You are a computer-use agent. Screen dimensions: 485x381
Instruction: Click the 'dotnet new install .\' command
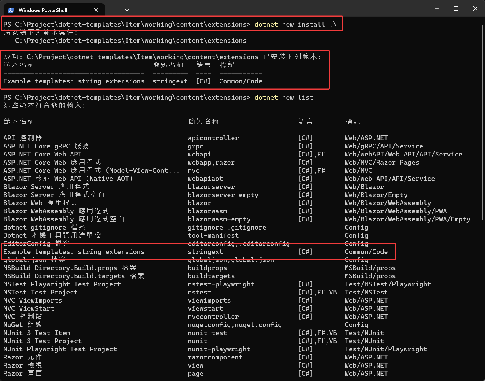[x=295, y=24]
